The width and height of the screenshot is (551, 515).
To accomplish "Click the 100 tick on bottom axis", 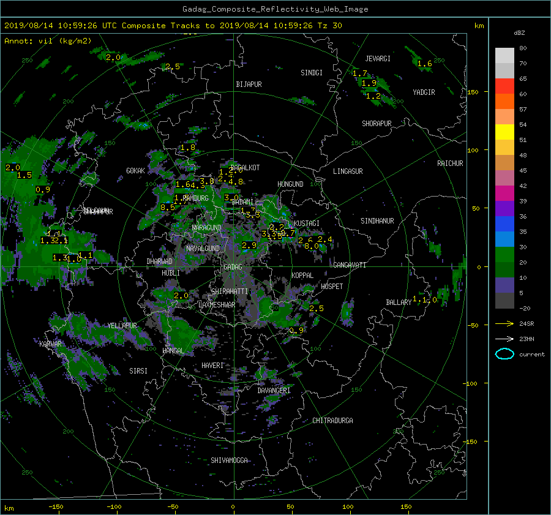I will click(348, 507).
